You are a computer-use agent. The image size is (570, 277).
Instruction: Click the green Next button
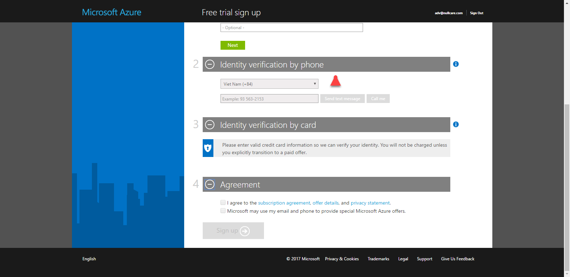point(233,45)
